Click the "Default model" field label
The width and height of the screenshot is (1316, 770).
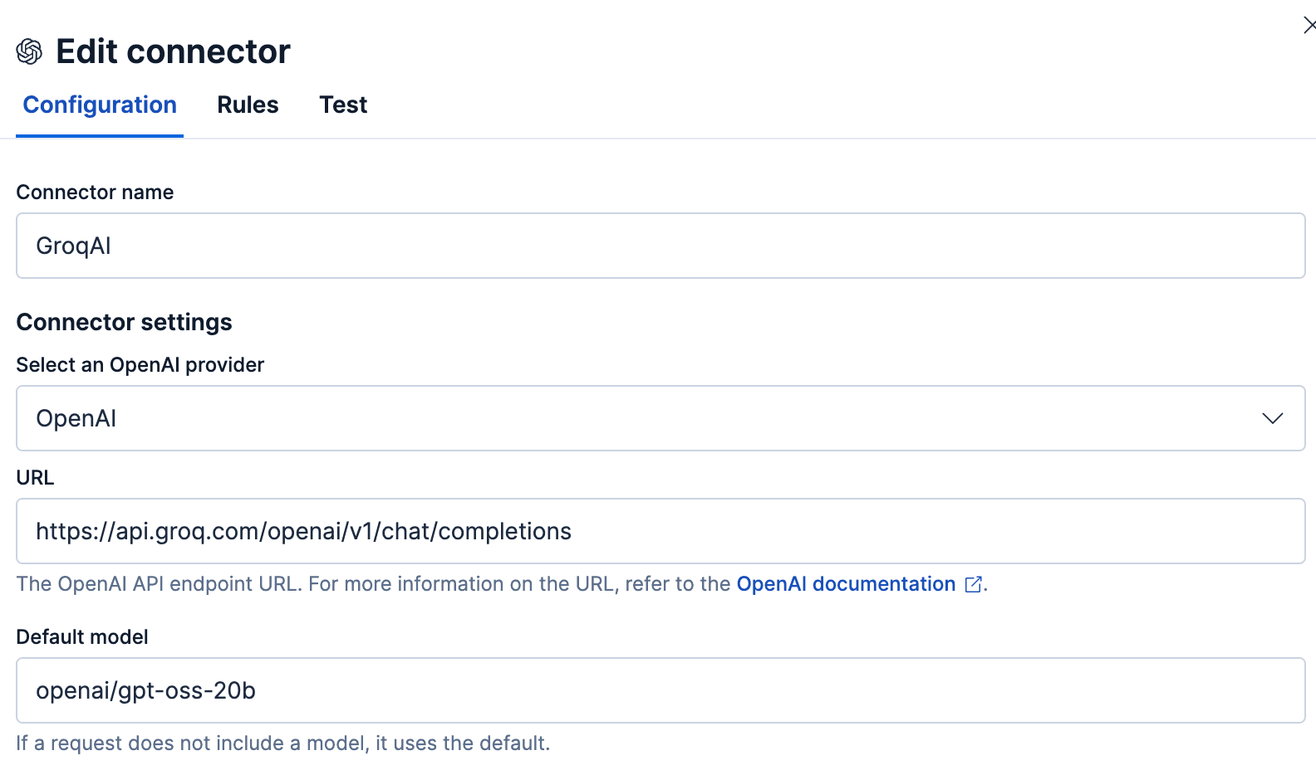(x=82, y=637)
